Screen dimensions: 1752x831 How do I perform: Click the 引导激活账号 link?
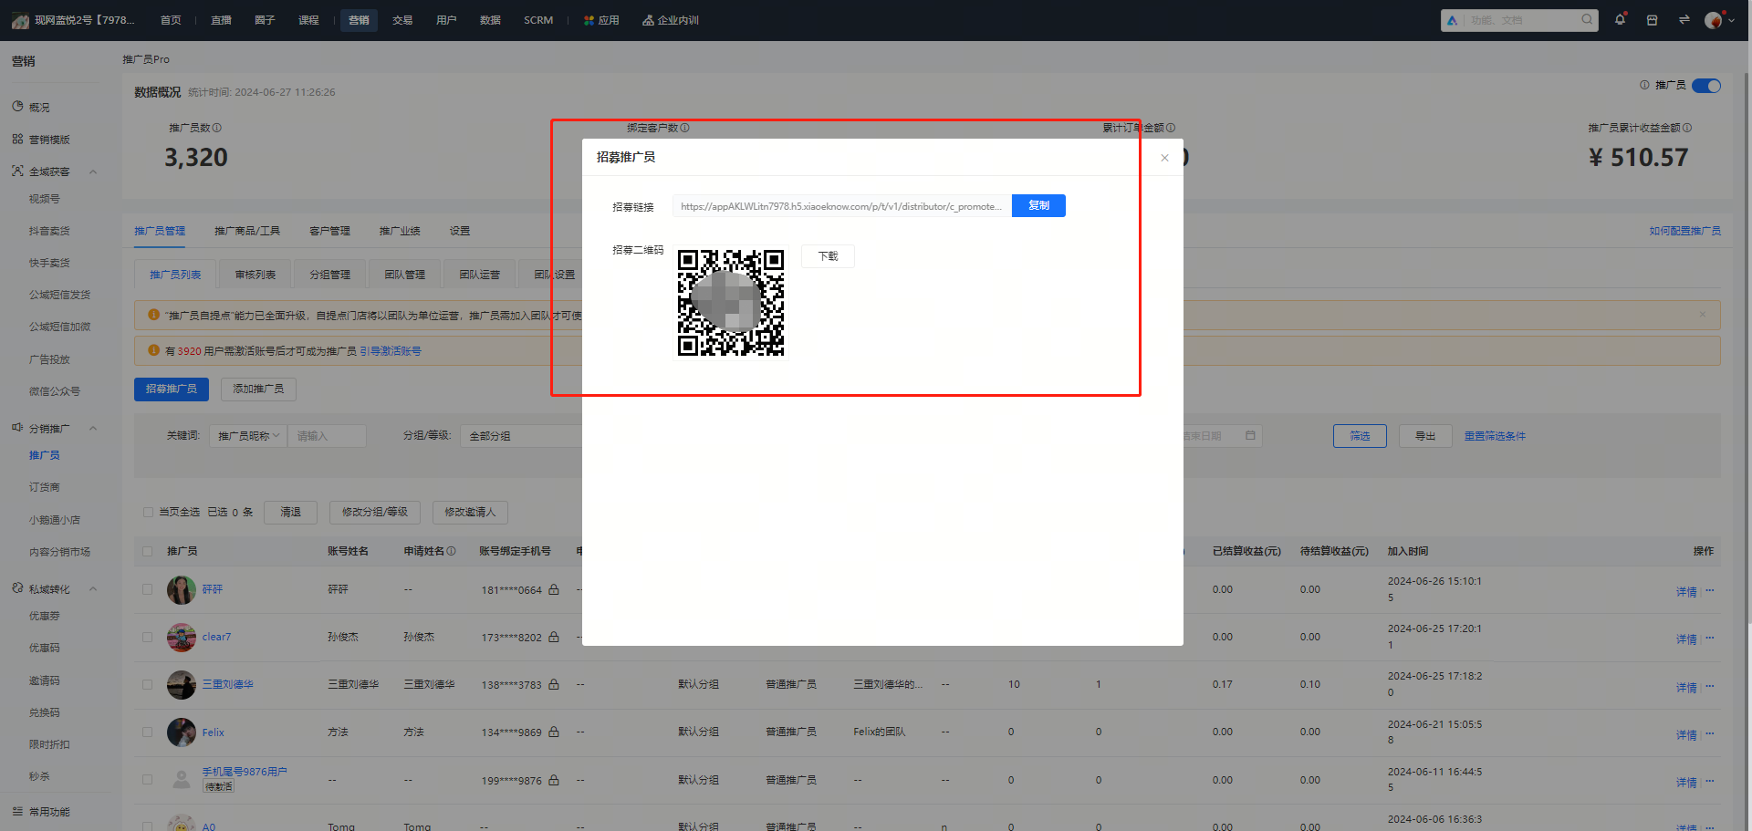pos(391,351)
